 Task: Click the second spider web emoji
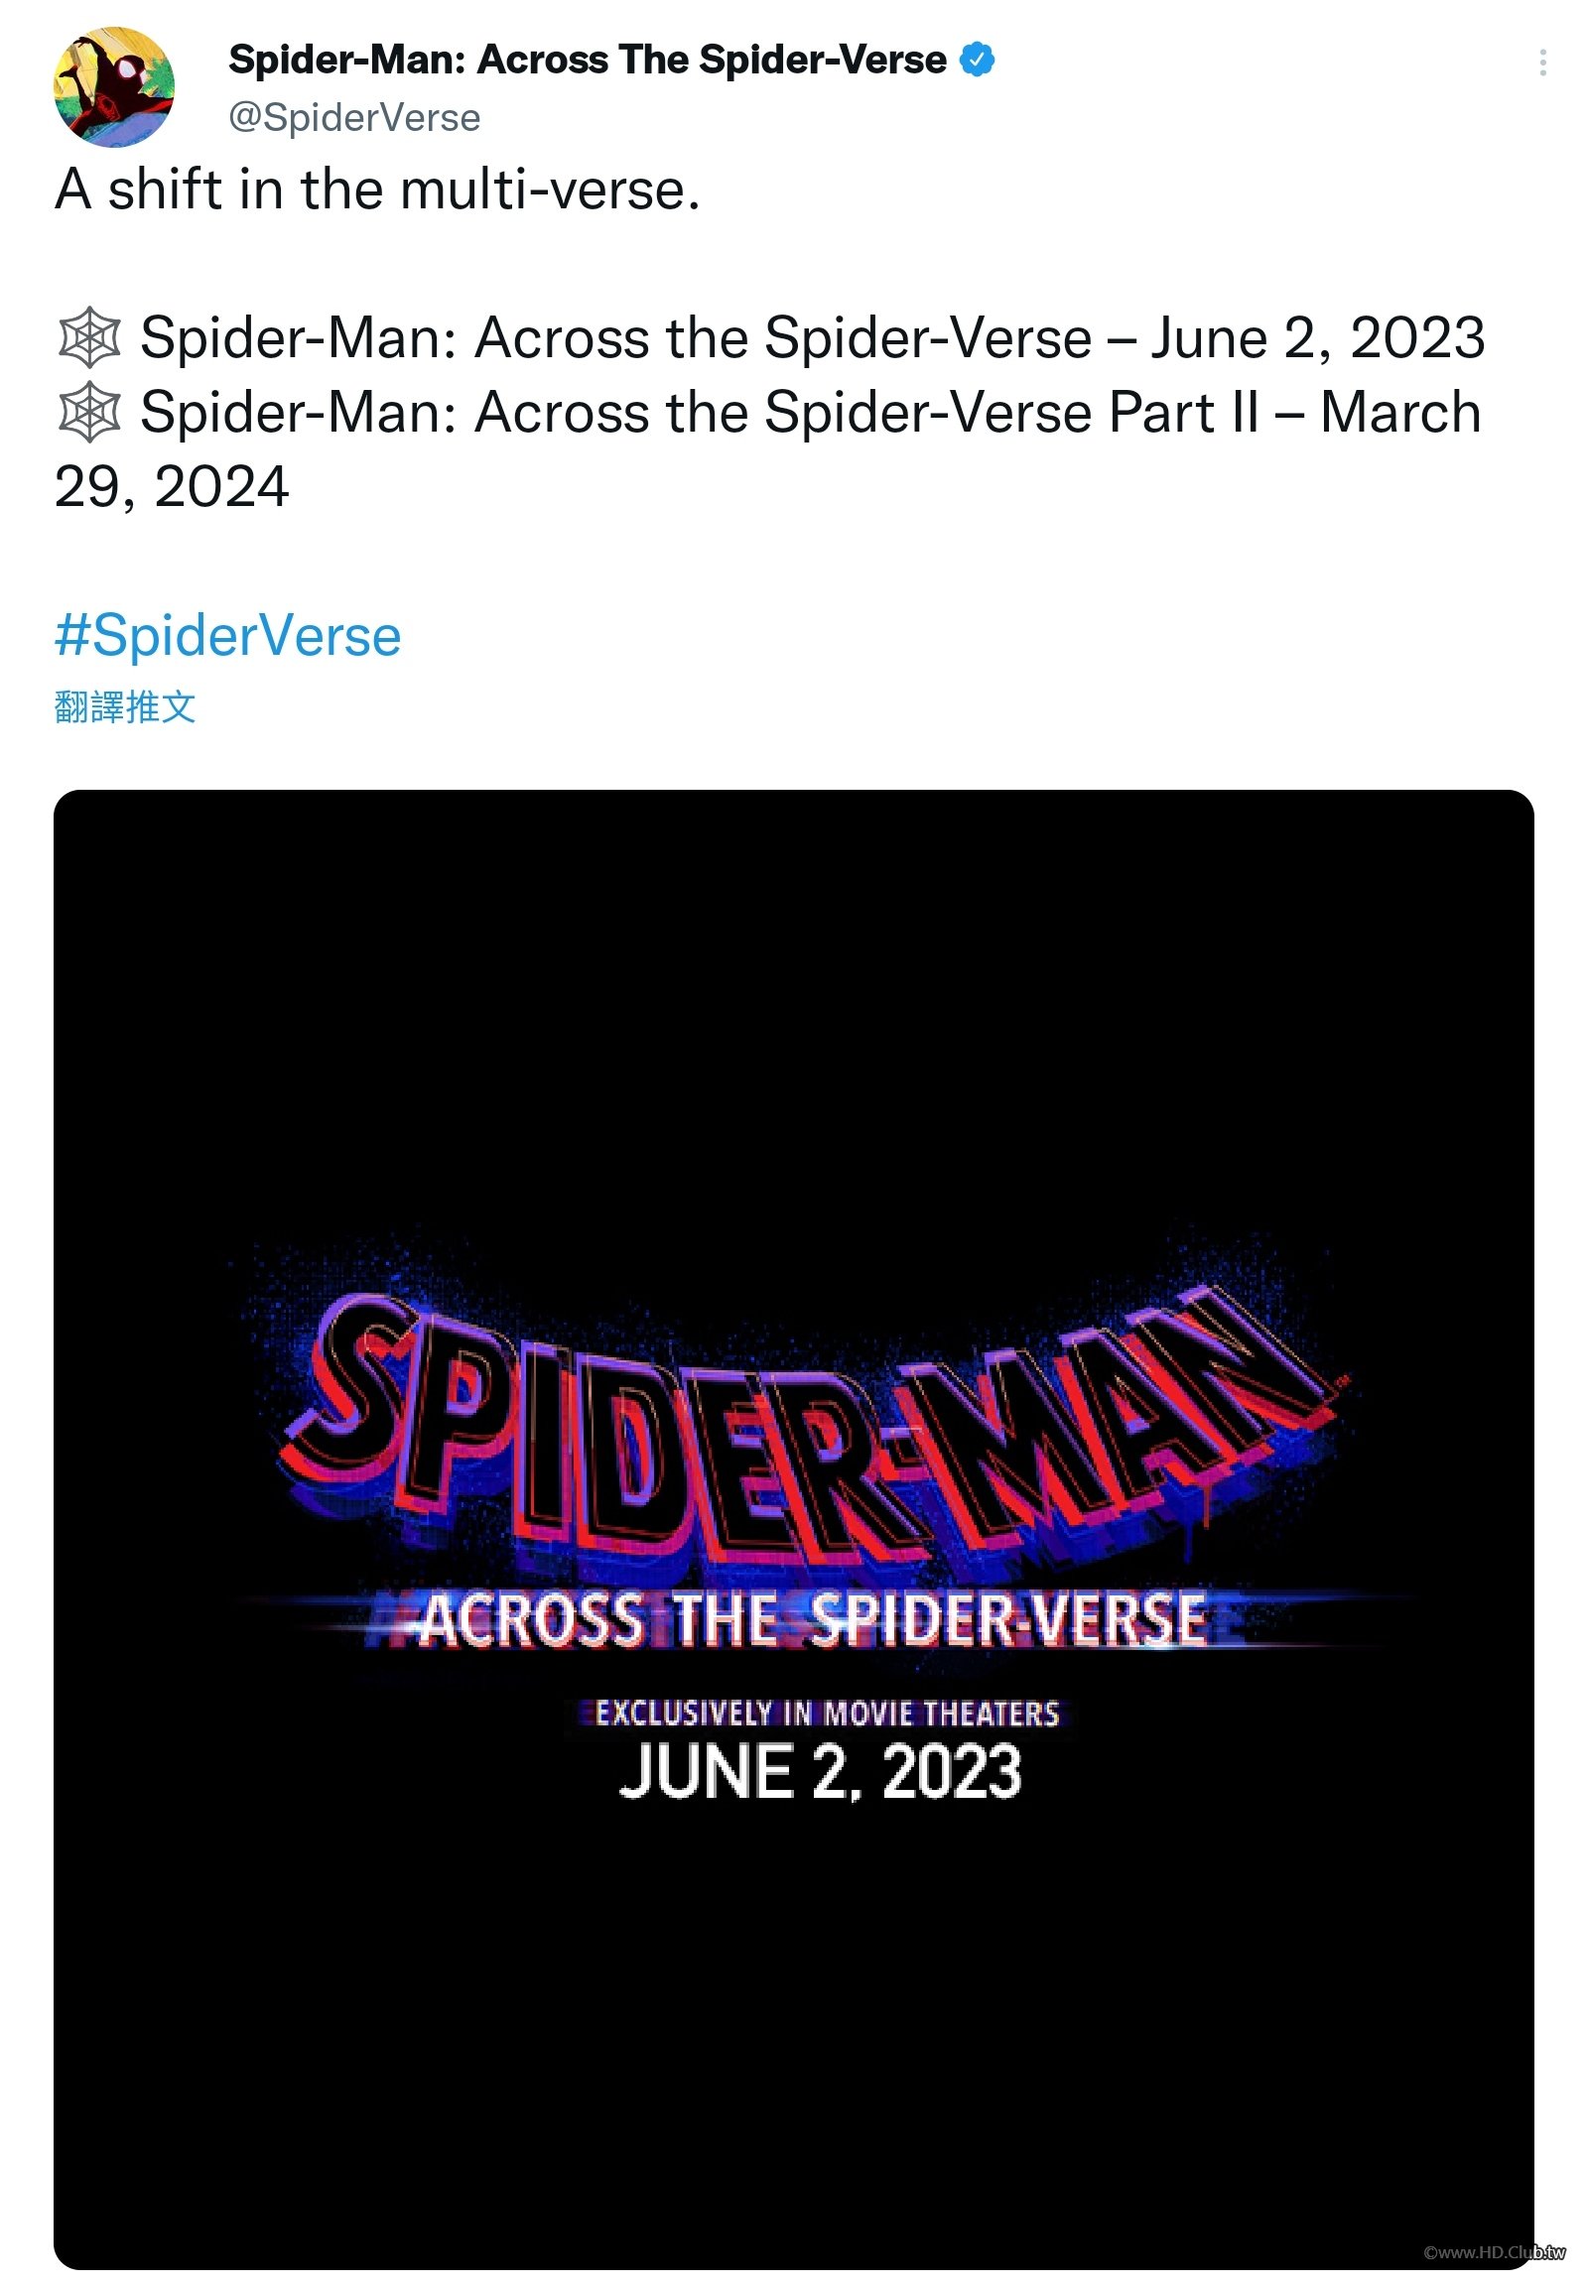click(x=89, y=412)
